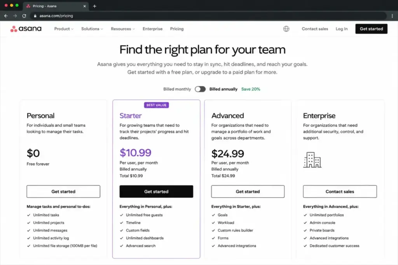Click the $24.99 price
Viewport: 398px width, 265px height.
click(227, 154)
